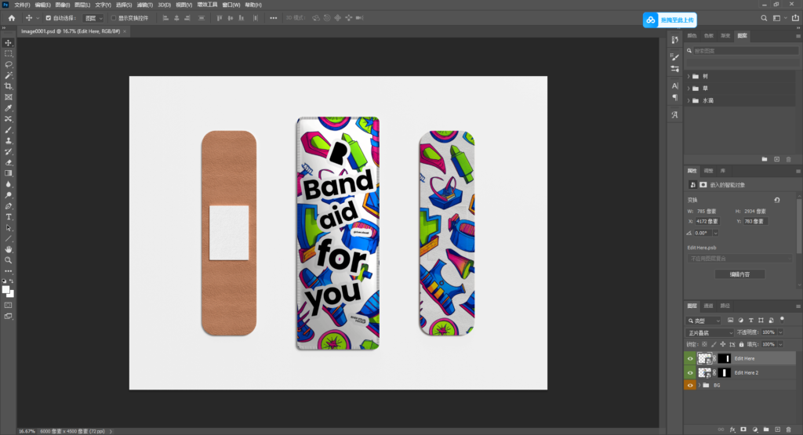
Task: Open the Glyphs panel icon
Action: (x=674, y=115)
